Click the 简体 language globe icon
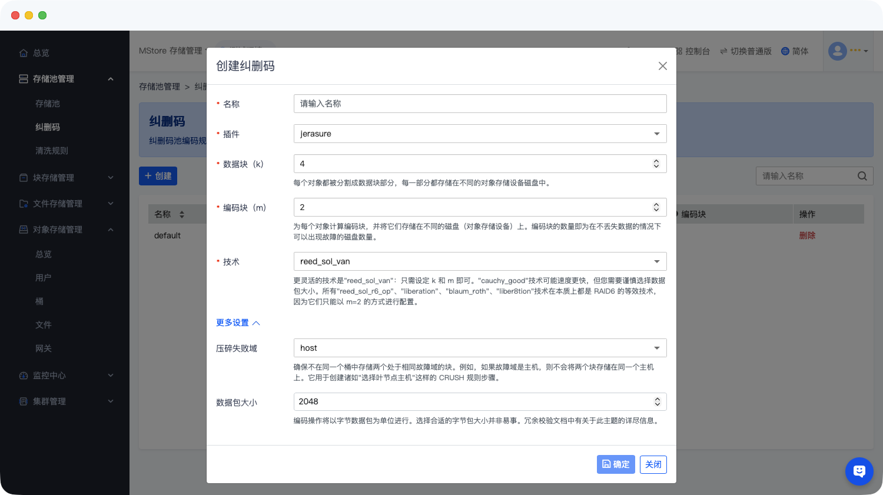The height and width of the screenshot is (495, 883). (785, 51)
